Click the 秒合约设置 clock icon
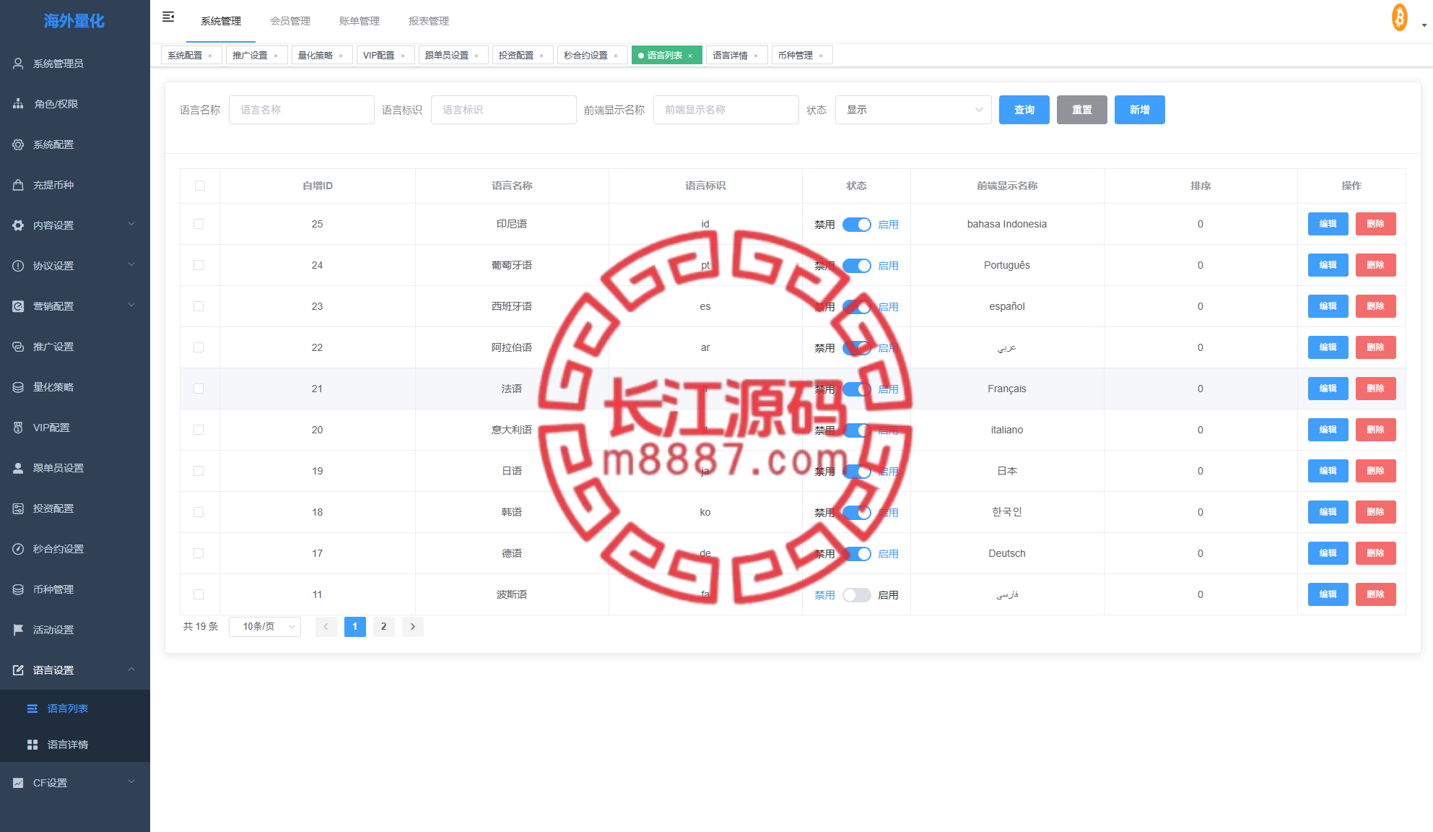1433x832 pixels. click(18, 549)
